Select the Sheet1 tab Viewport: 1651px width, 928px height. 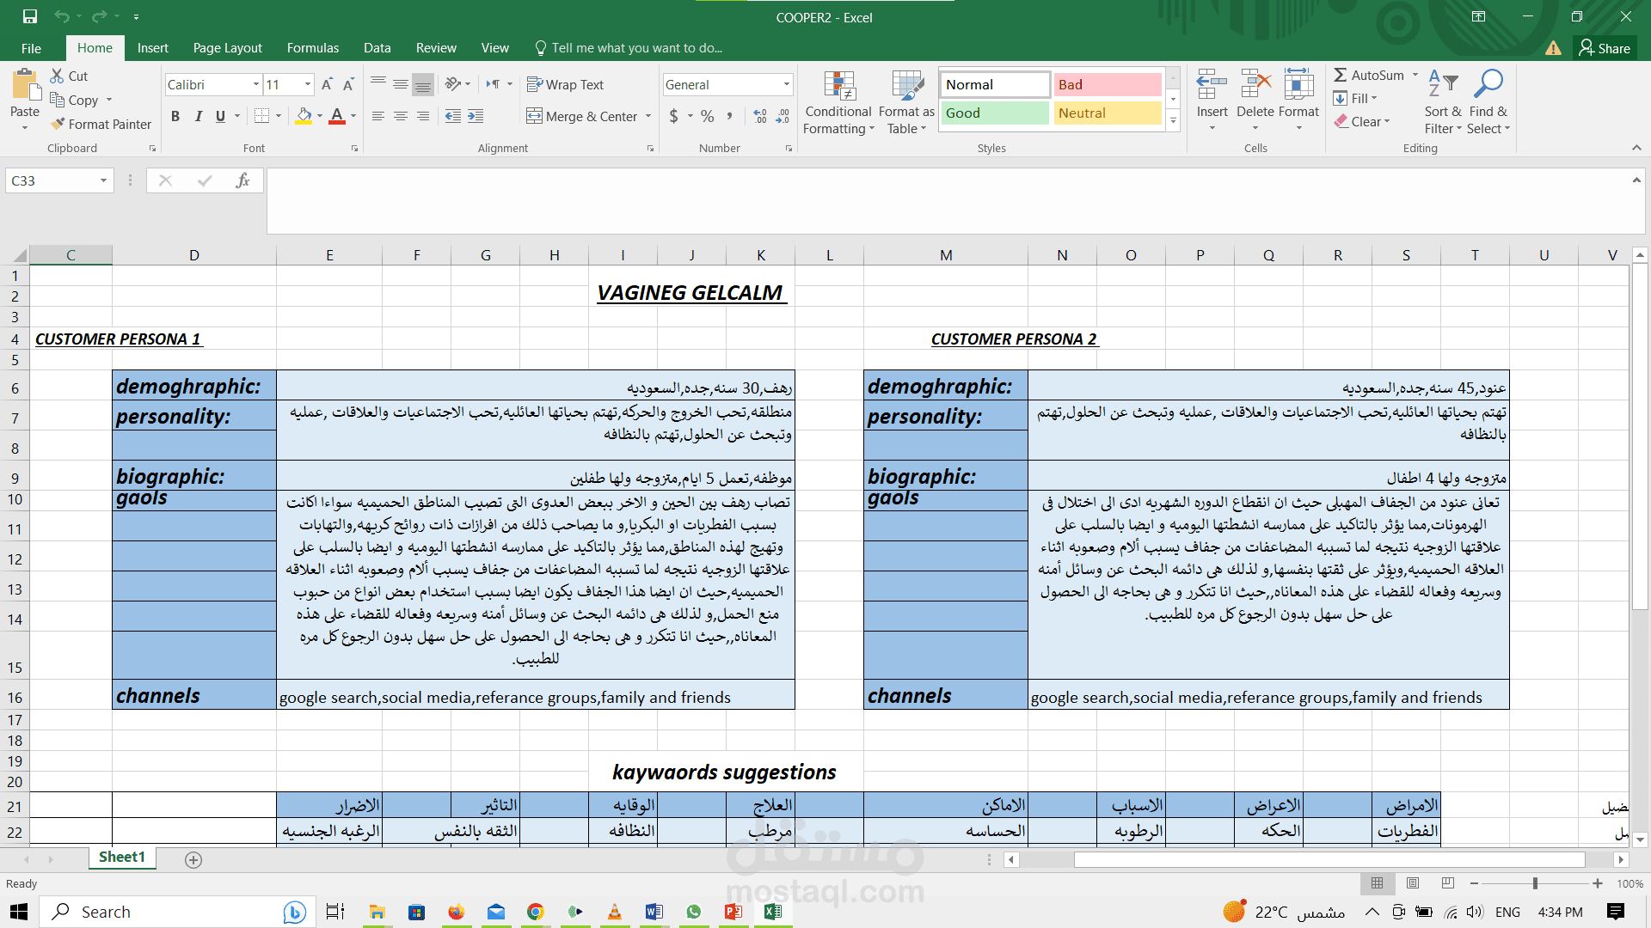click(122, 858)
